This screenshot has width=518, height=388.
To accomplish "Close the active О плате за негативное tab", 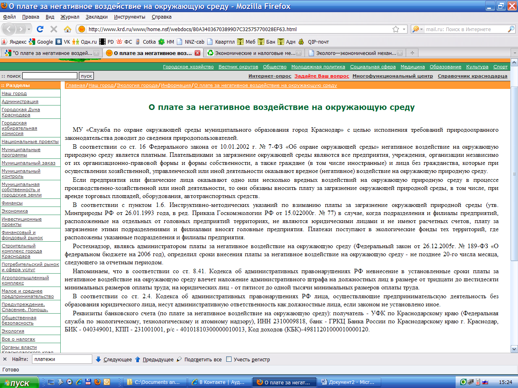I will 197,53.
